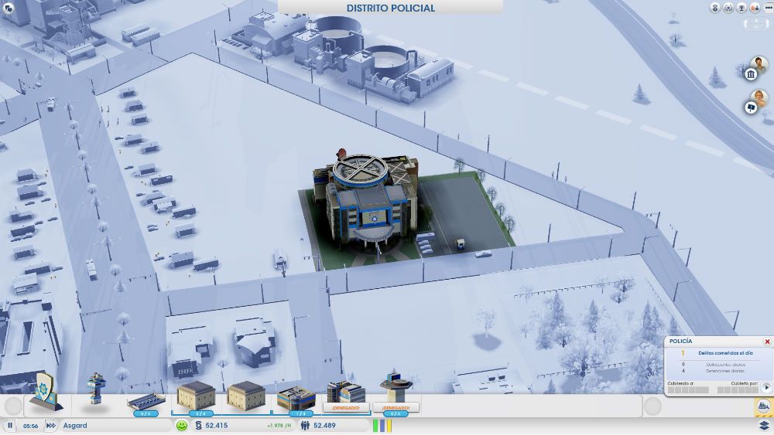The width and height of the screenshot is (774, 435).
Task: Open the achievements trophy icon
Action: point(741,8)
